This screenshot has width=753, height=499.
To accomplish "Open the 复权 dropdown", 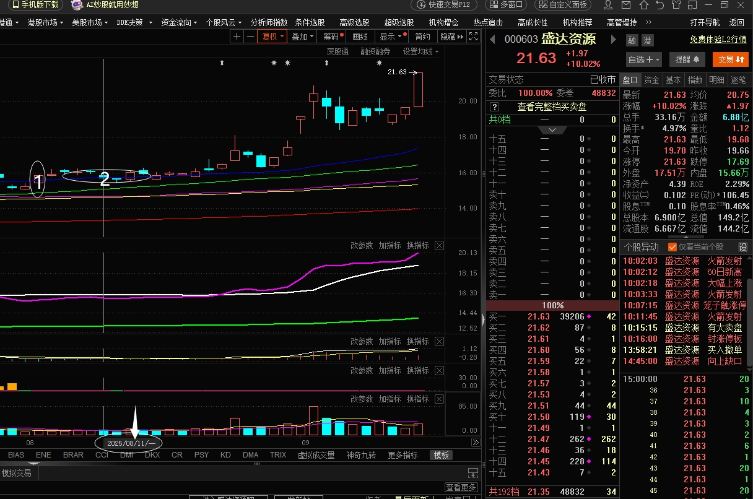I will tap(272, 37).
